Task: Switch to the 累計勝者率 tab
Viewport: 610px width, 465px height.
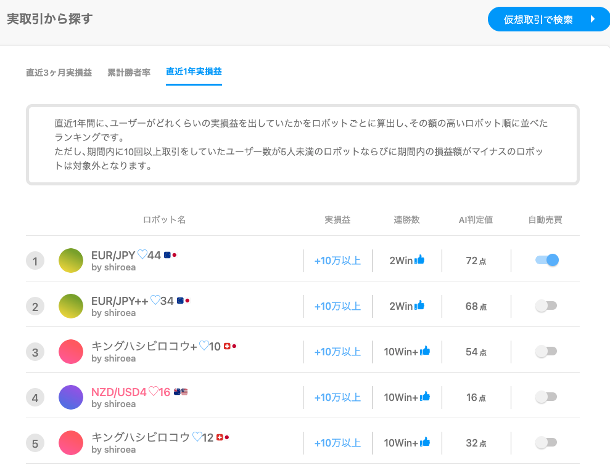Action: click(x=129, y=73)
